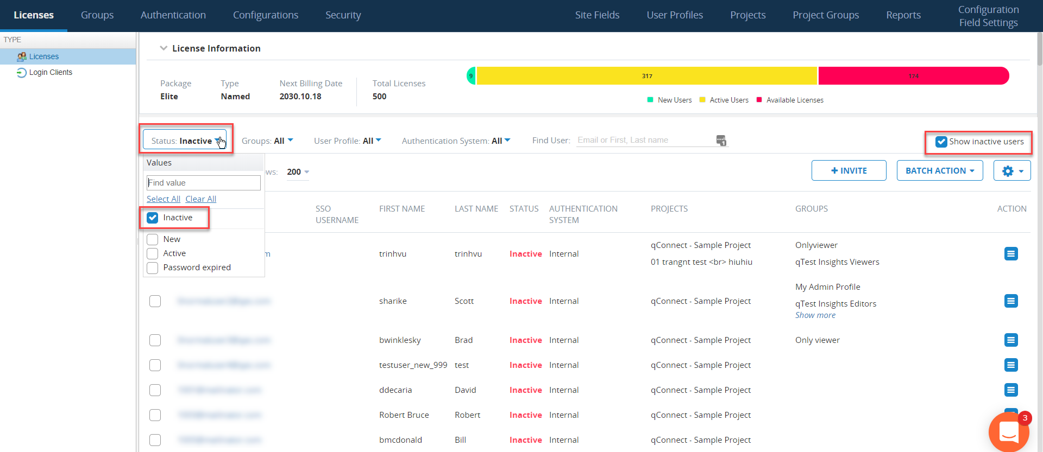This screenshot has width=1043, height=452.
Task: Collapse the License Information section
Action: 163,48
